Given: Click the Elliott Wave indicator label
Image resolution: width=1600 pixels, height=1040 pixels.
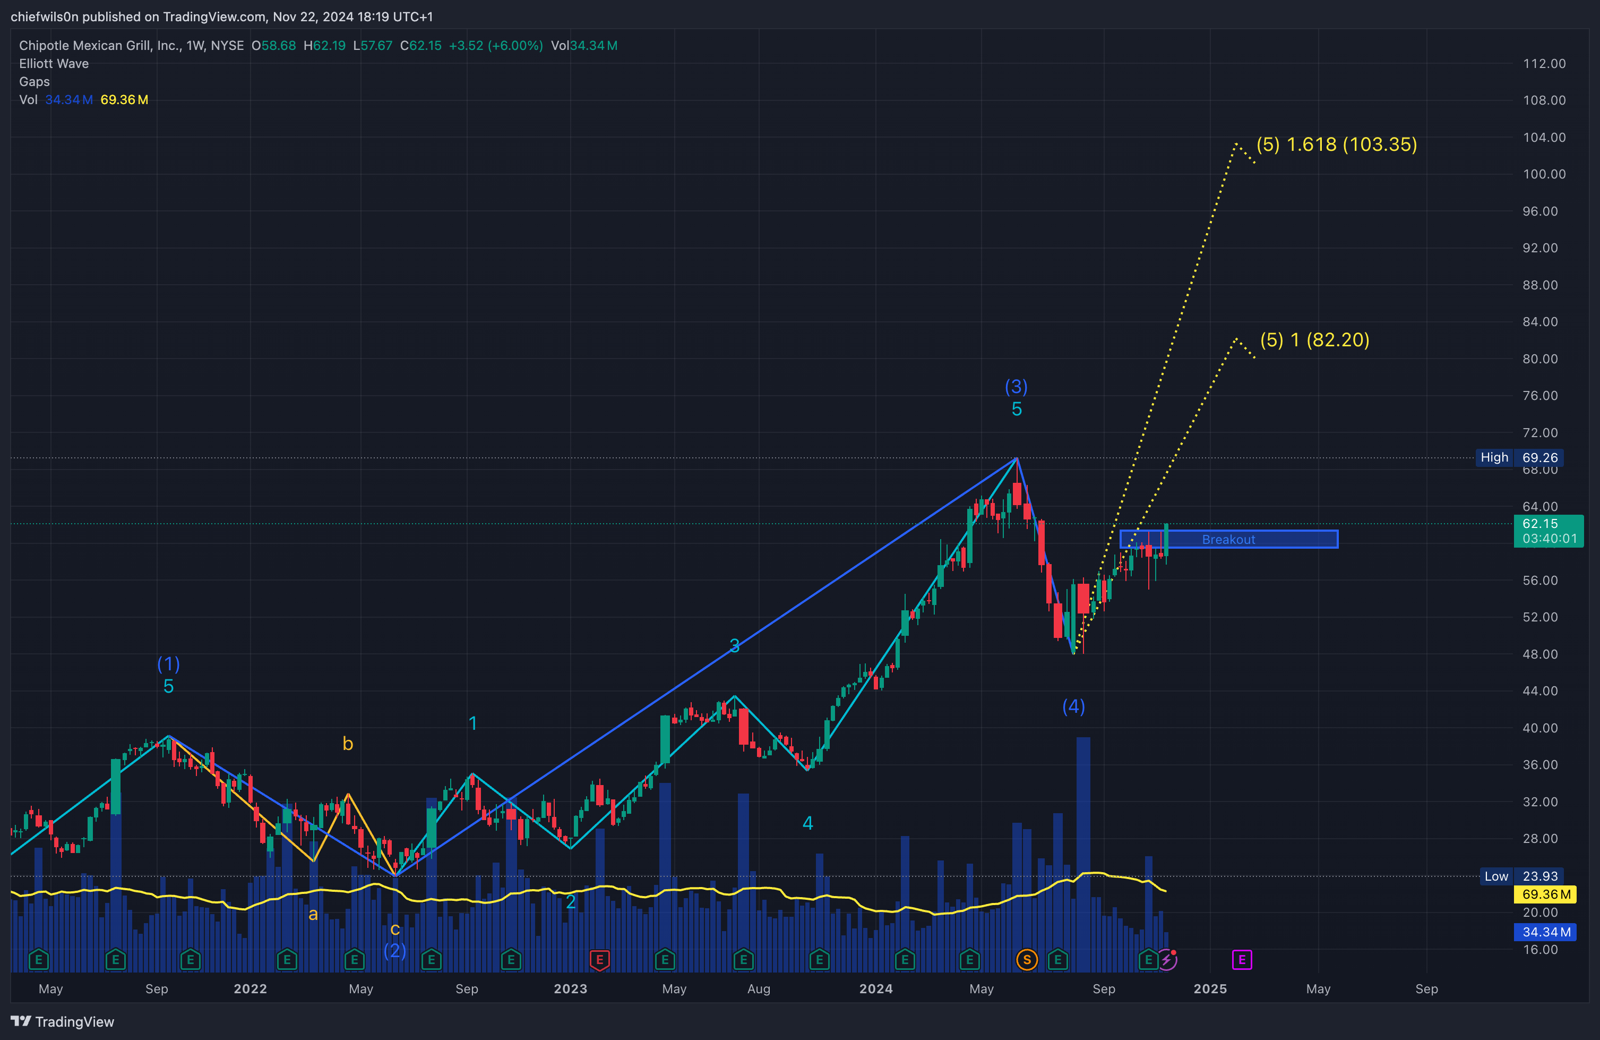Looking at the screenshot, I should 54,63.
